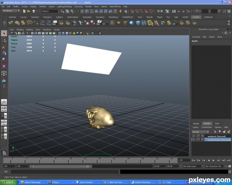Image resolution: width=232 pixels, height=185 pixels.
Task: Pick the Rotate tool sphere icon
Action: 4,60
